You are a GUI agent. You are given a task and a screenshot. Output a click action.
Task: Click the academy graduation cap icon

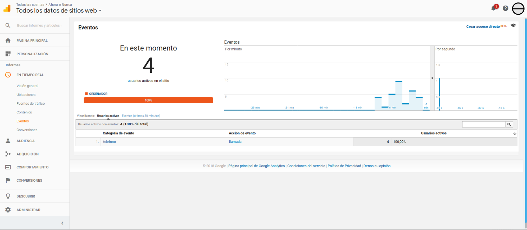[x=513, y=25]
